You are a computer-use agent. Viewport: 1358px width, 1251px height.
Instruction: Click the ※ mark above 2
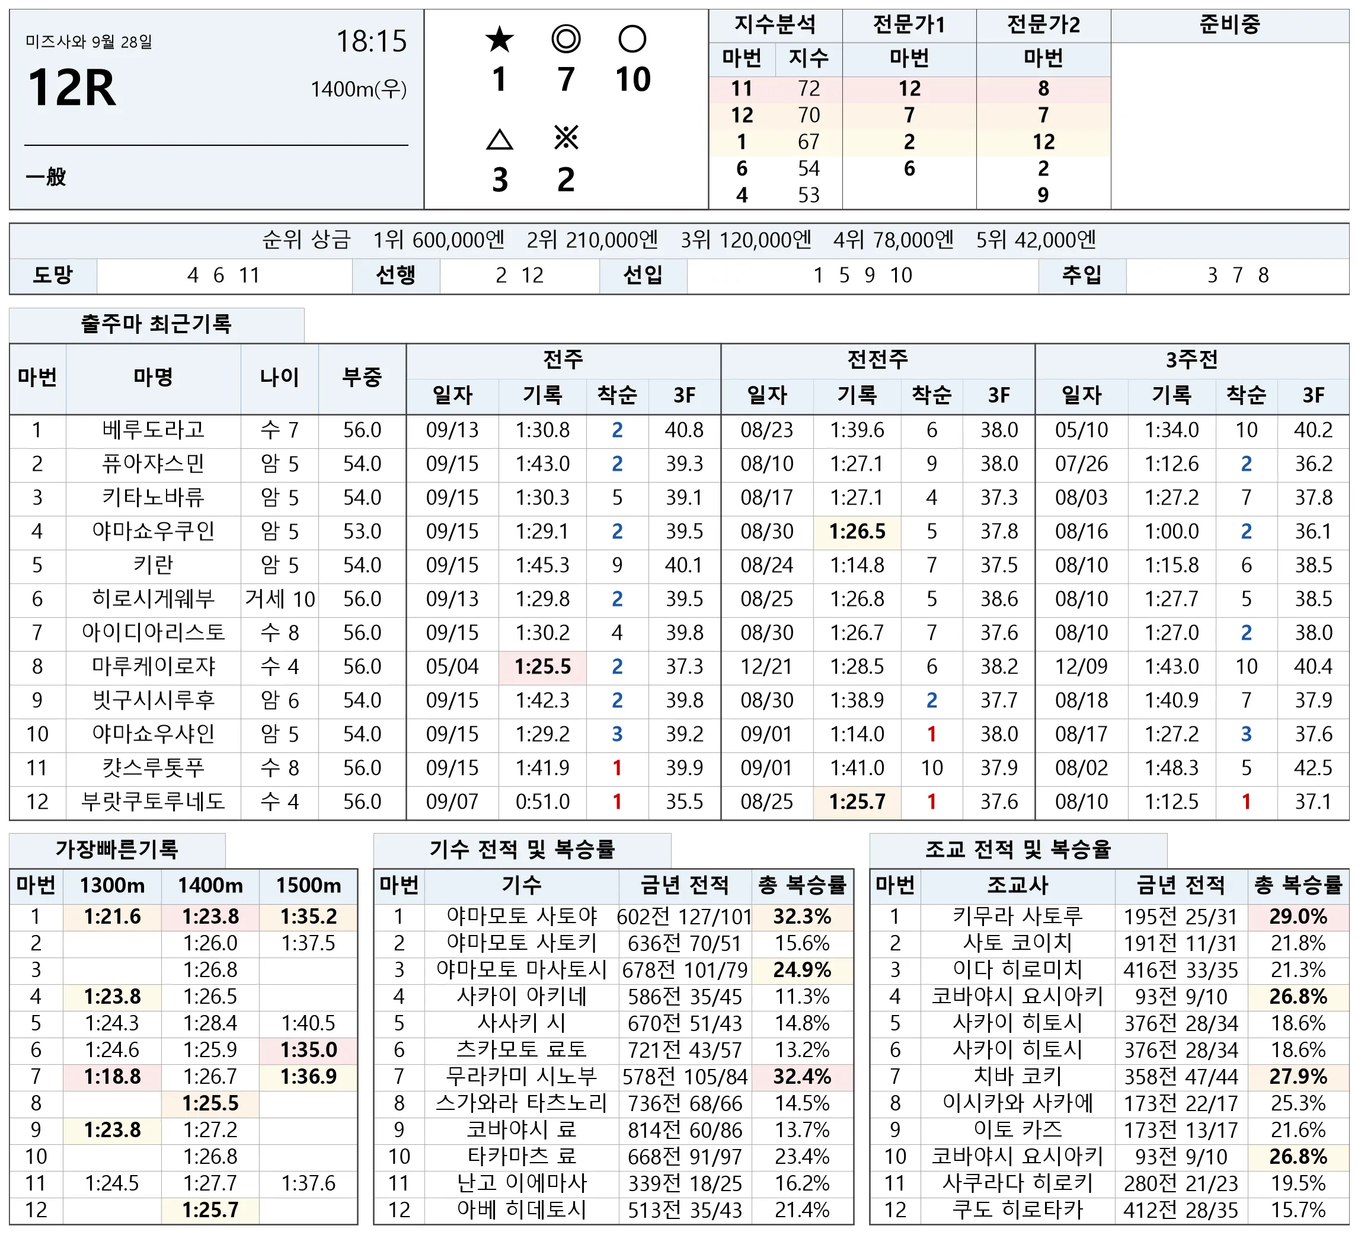pos(565,138)
